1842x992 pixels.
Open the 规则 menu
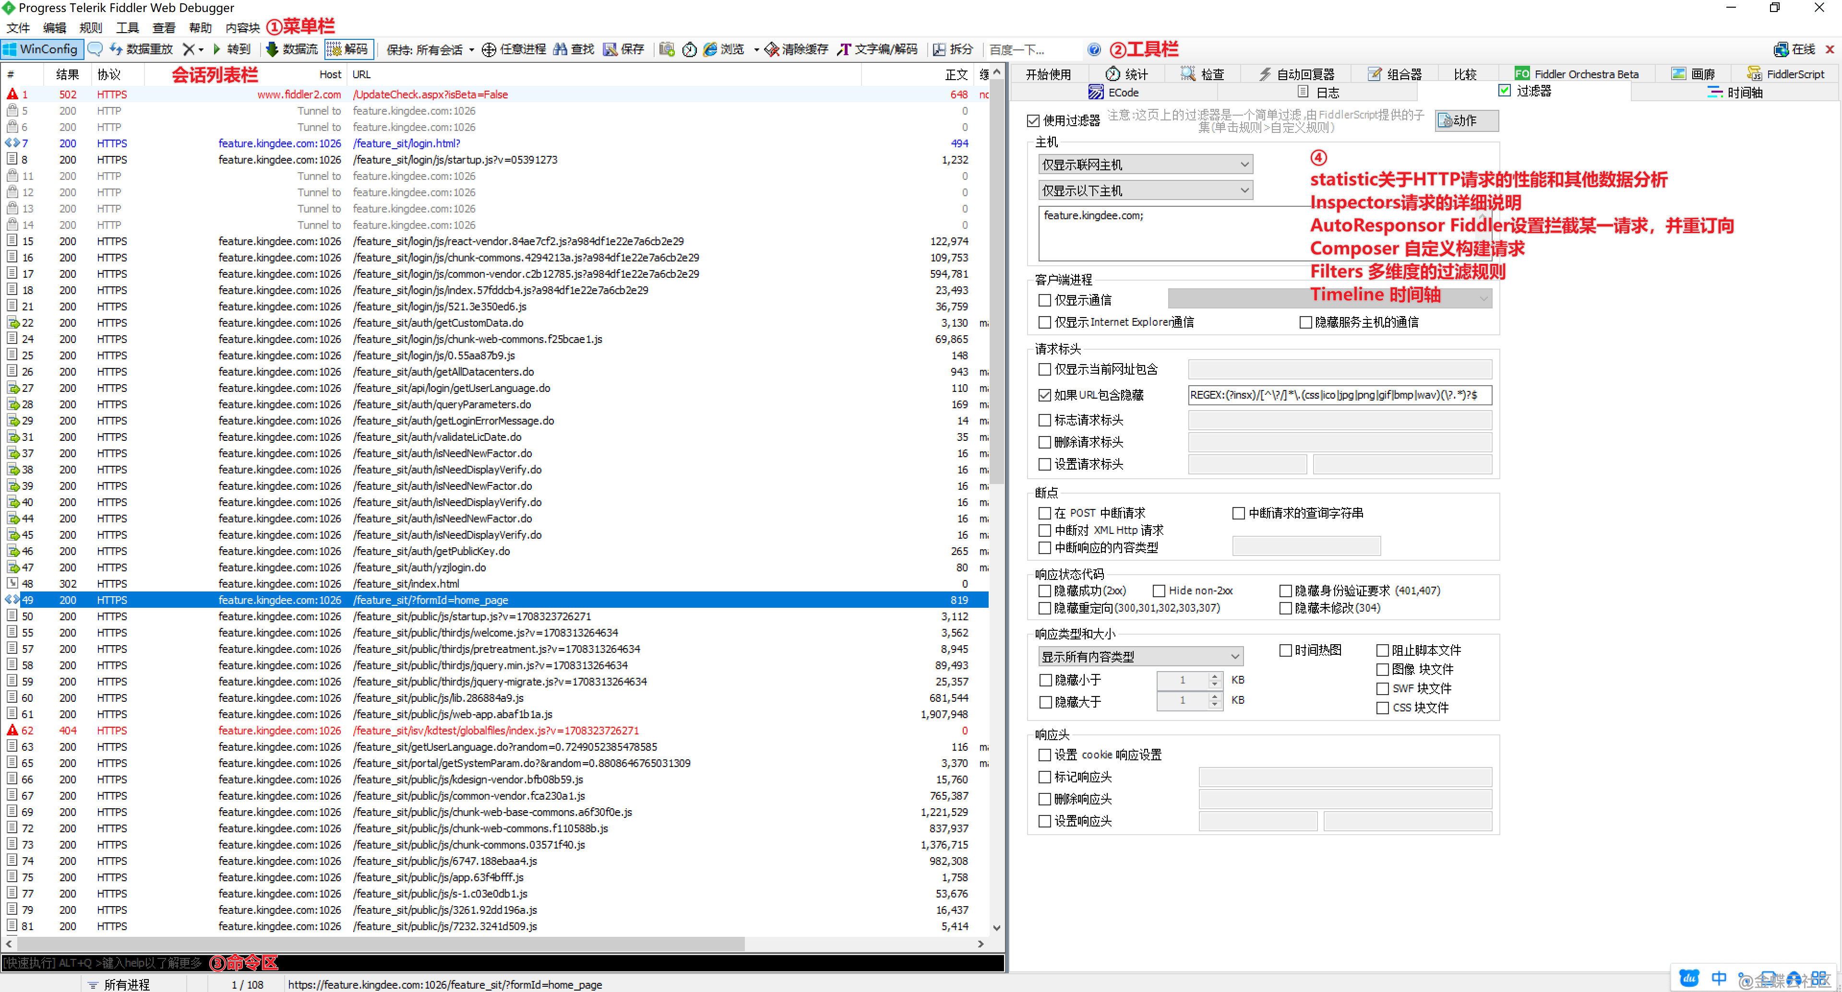(90, 28)
